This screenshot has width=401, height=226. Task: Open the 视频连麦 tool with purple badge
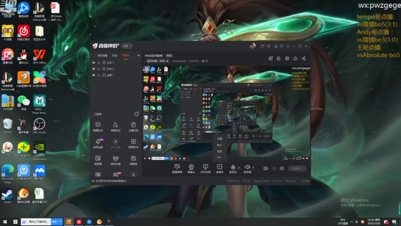pyautogui.click(x=98, y=144)
